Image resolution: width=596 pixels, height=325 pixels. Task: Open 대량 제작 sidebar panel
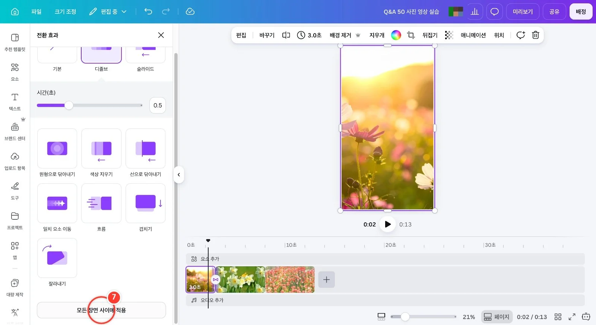coord(15,287)
